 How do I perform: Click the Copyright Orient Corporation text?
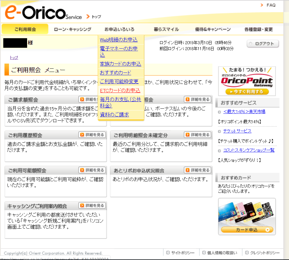point(53,253)
